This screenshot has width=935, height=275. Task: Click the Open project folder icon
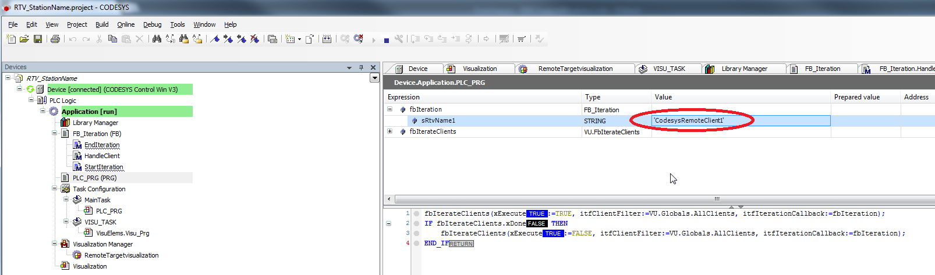(x=24, y=39)
